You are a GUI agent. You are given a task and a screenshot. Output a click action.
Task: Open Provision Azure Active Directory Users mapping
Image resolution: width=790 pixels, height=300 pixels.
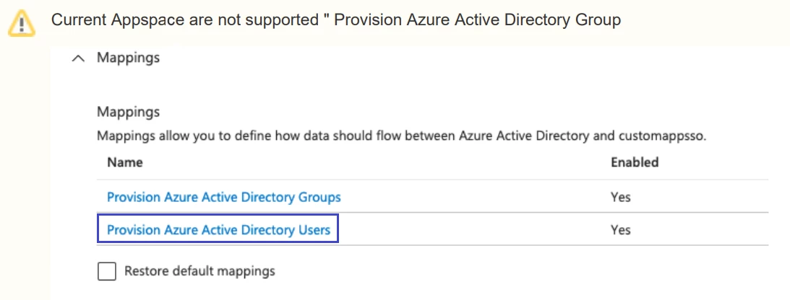(218, 231)
